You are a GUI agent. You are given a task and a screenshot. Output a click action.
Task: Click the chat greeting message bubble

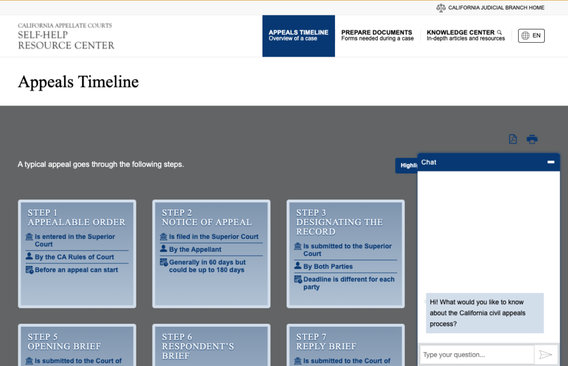tap(485, 313)
